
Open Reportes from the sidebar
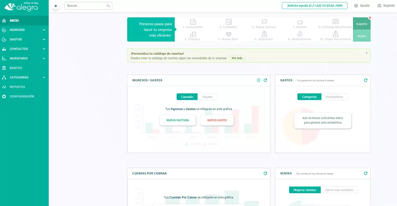click(x=17, y=87)
